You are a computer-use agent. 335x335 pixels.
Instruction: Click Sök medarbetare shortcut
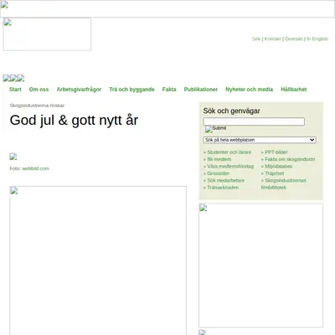point(225,180)
